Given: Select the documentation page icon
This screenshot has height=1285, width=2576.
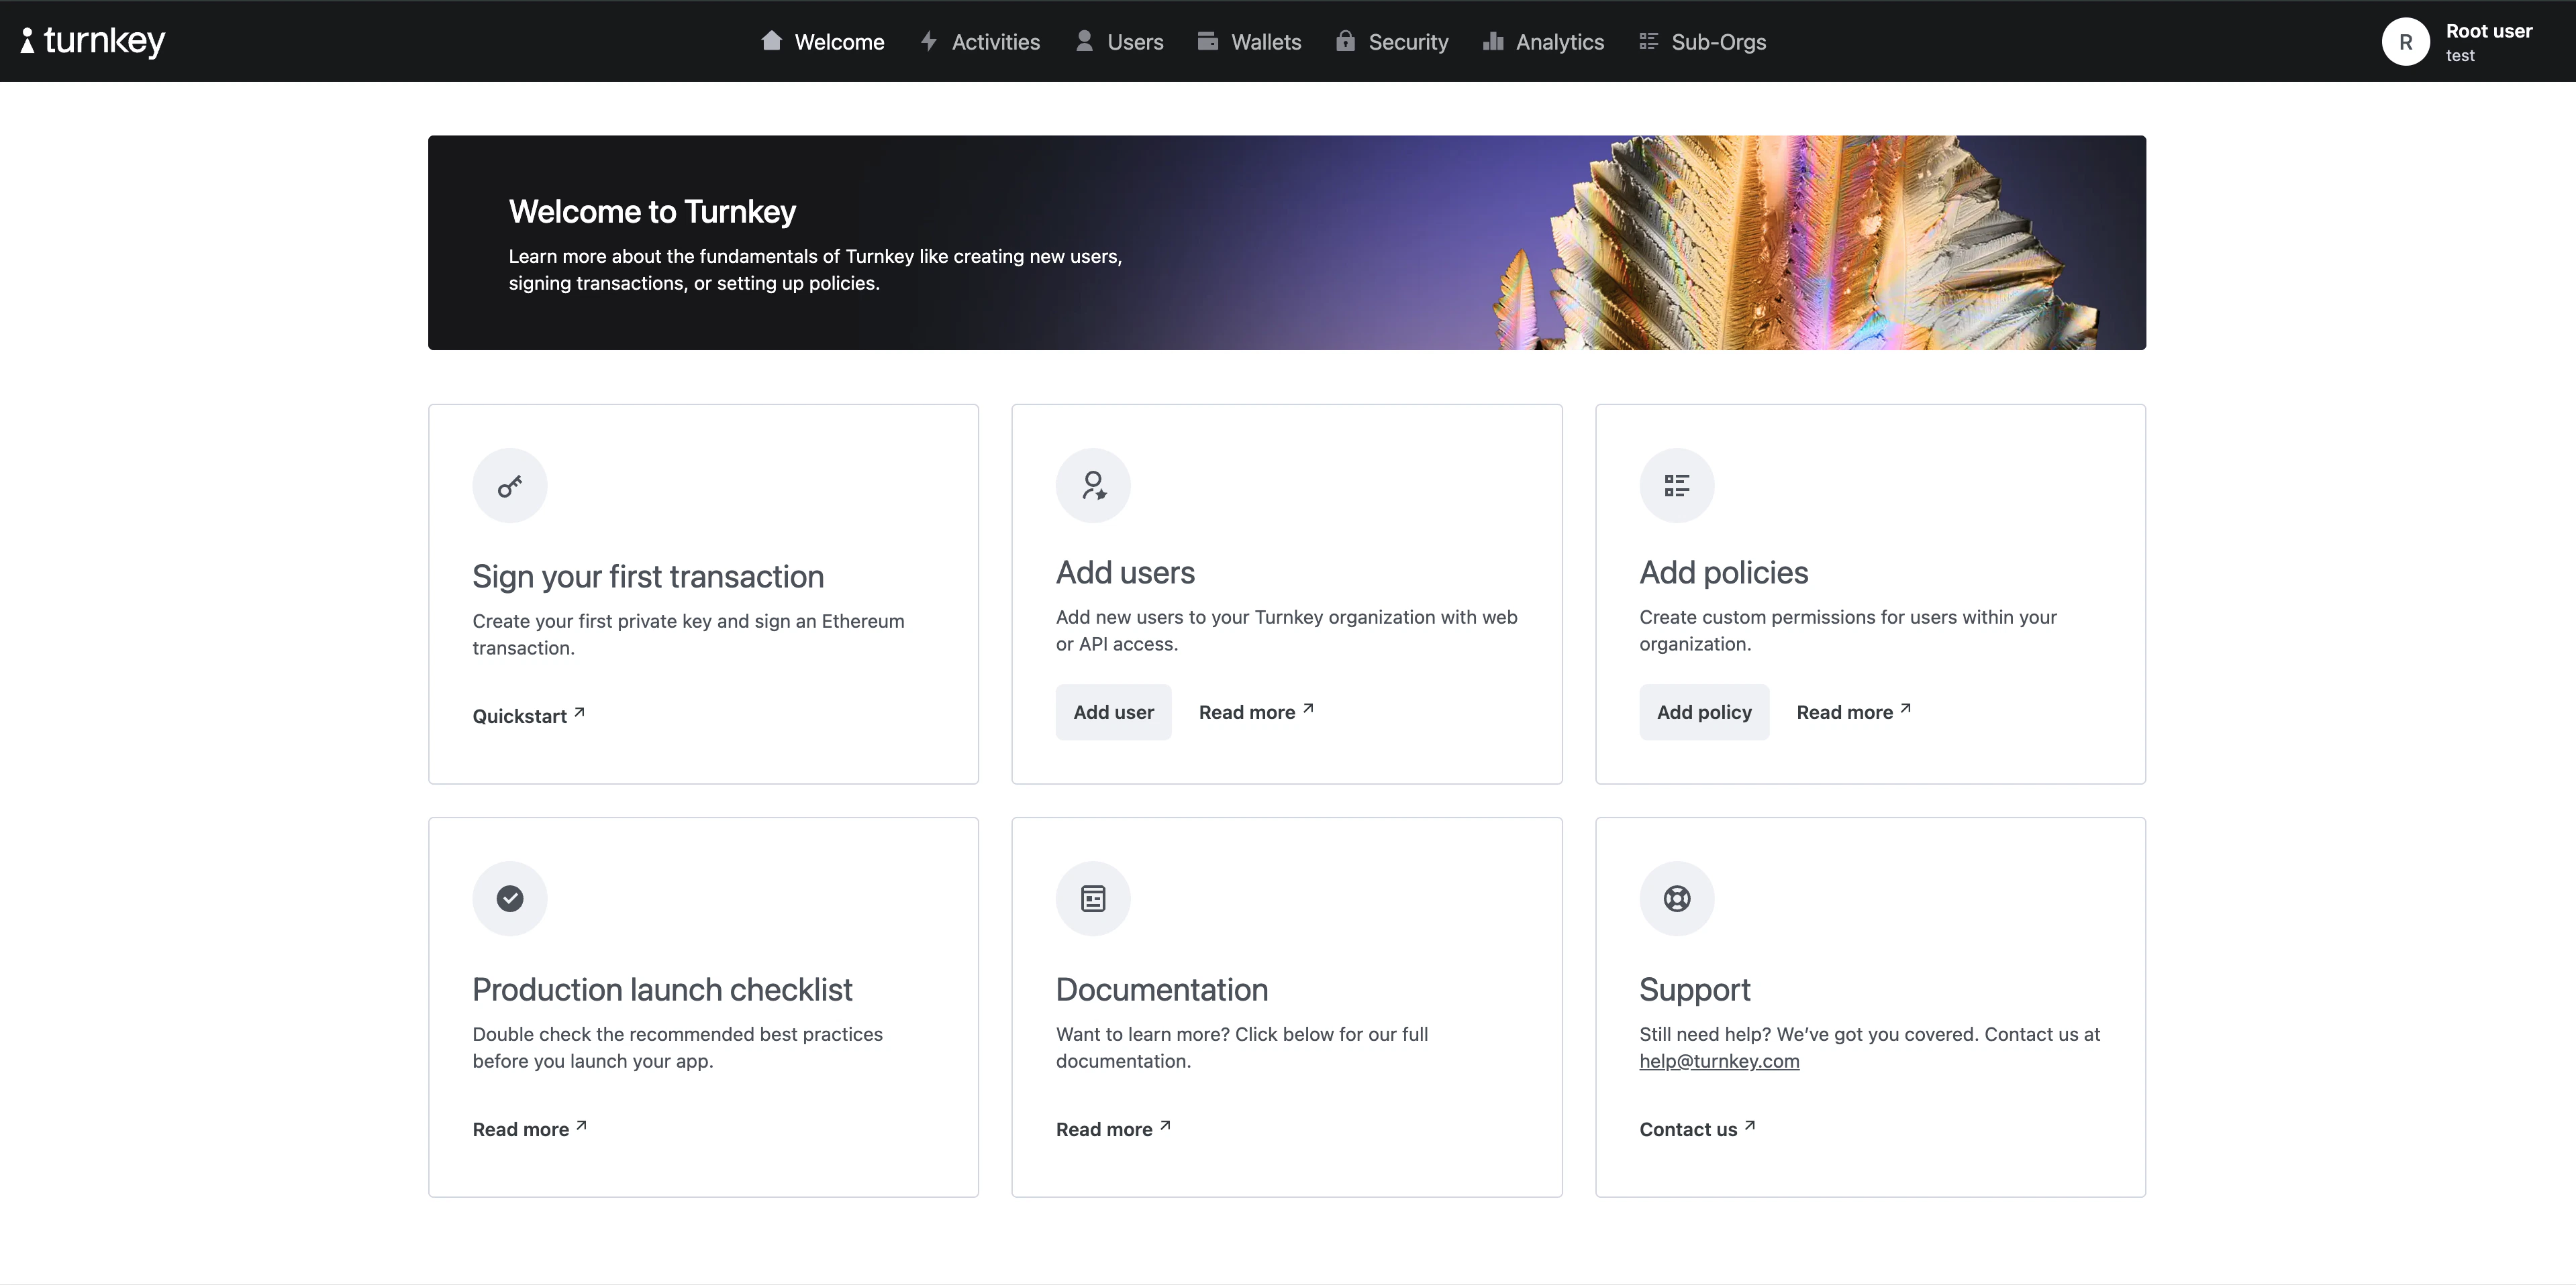Looking at the screenshot, I should point(1093,898).
